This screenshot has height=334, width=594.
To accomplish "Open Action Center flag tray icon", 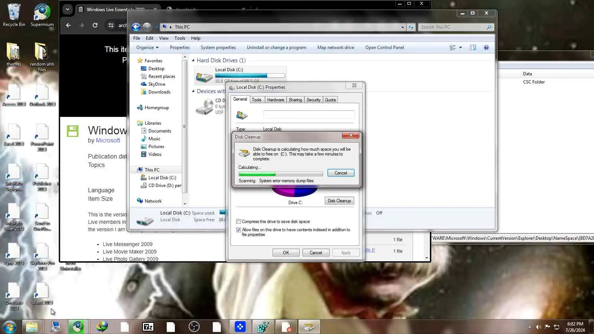I will pos(547,327).
